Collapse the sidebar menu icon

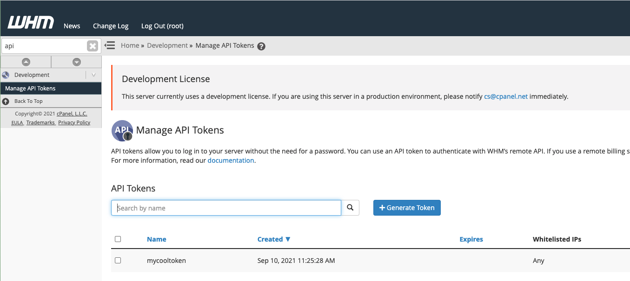[110, 45]
